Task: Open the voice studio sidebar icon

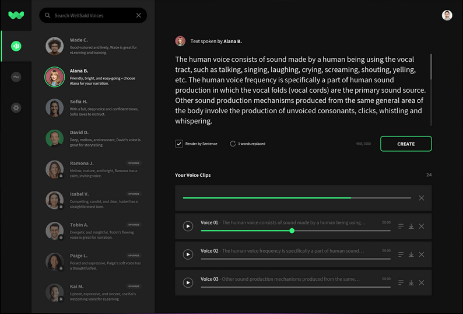Action: pyautogui.click(x=16, y=46)
